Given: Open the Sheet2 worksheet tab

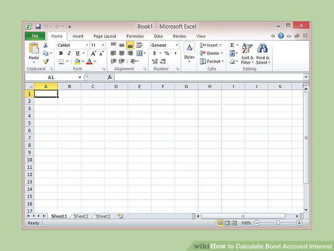Looking at the screenshot, I should [x=81, y=216].
